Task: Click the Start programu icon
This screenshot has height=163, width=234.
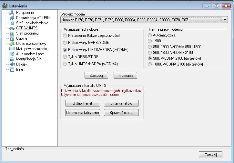Action: coord(12,33)
